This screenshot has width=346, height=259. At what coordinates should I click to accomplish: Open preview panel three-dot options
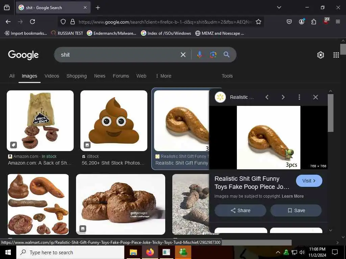(299, 97)
